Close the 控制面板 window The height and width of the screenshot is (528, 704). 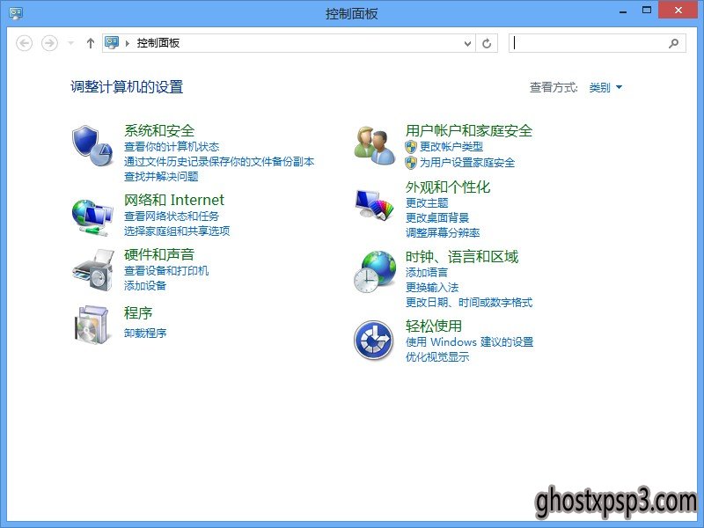point(678,10)
